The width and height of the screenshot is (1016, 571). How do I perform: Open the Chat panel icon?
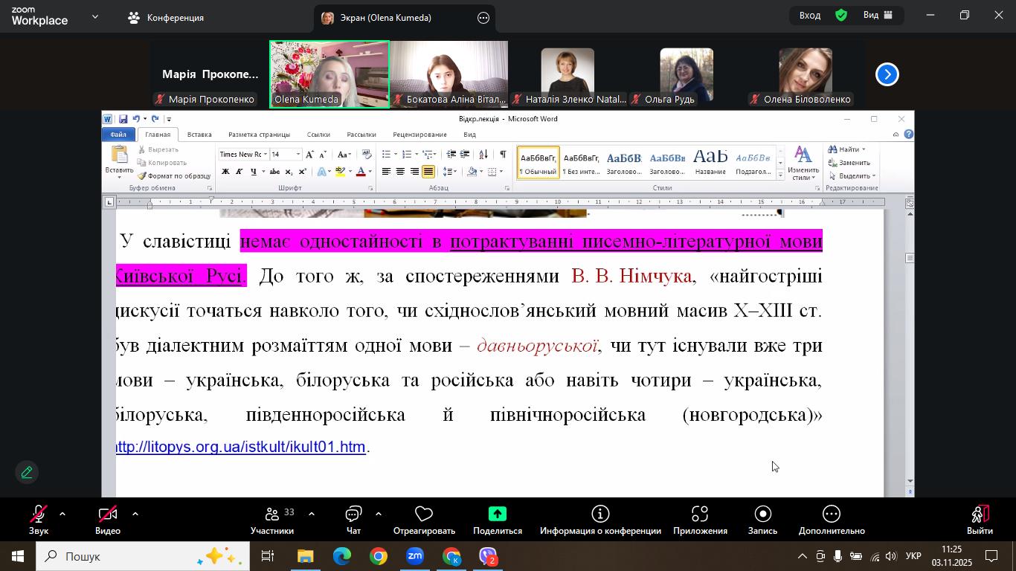tap(353, 514)
